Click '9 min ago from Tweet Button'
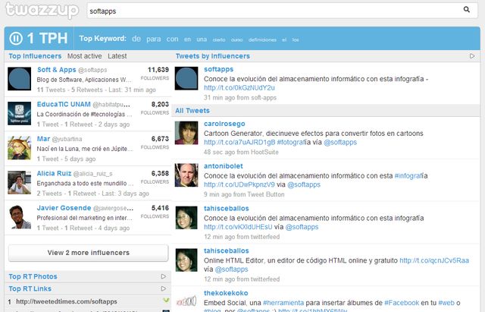The height and width of the screenshot is (312, 485). coord(244,194)
